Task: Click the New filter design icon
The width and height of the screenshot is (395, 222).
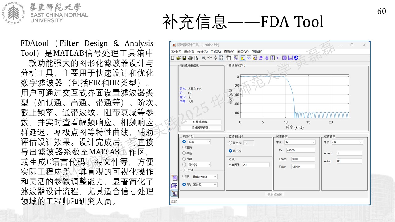Action: [x=173, y=58]
